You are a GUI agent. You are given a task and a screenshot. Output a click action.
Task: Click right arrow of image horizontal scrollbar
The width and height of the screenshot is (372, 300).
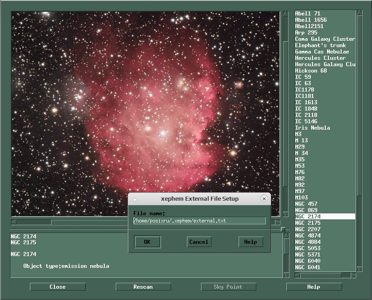coord(277,222)
